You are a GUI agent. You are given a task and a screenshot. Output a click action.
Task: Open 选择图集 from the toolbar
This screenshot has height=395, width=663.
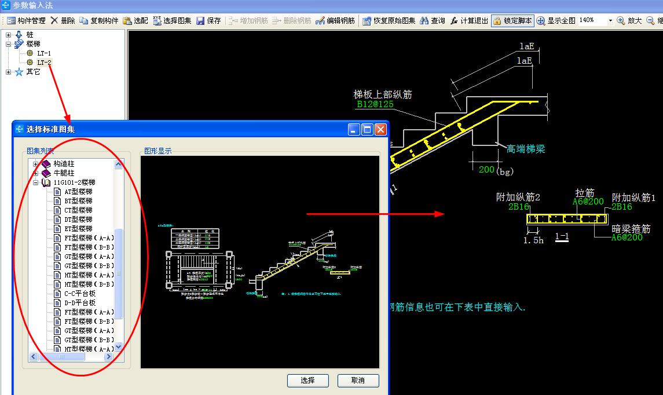(x=172, y=20)
